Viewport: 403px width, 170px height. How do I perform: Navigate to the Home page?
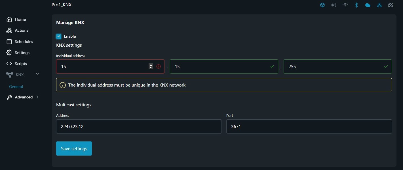[20, 19]
